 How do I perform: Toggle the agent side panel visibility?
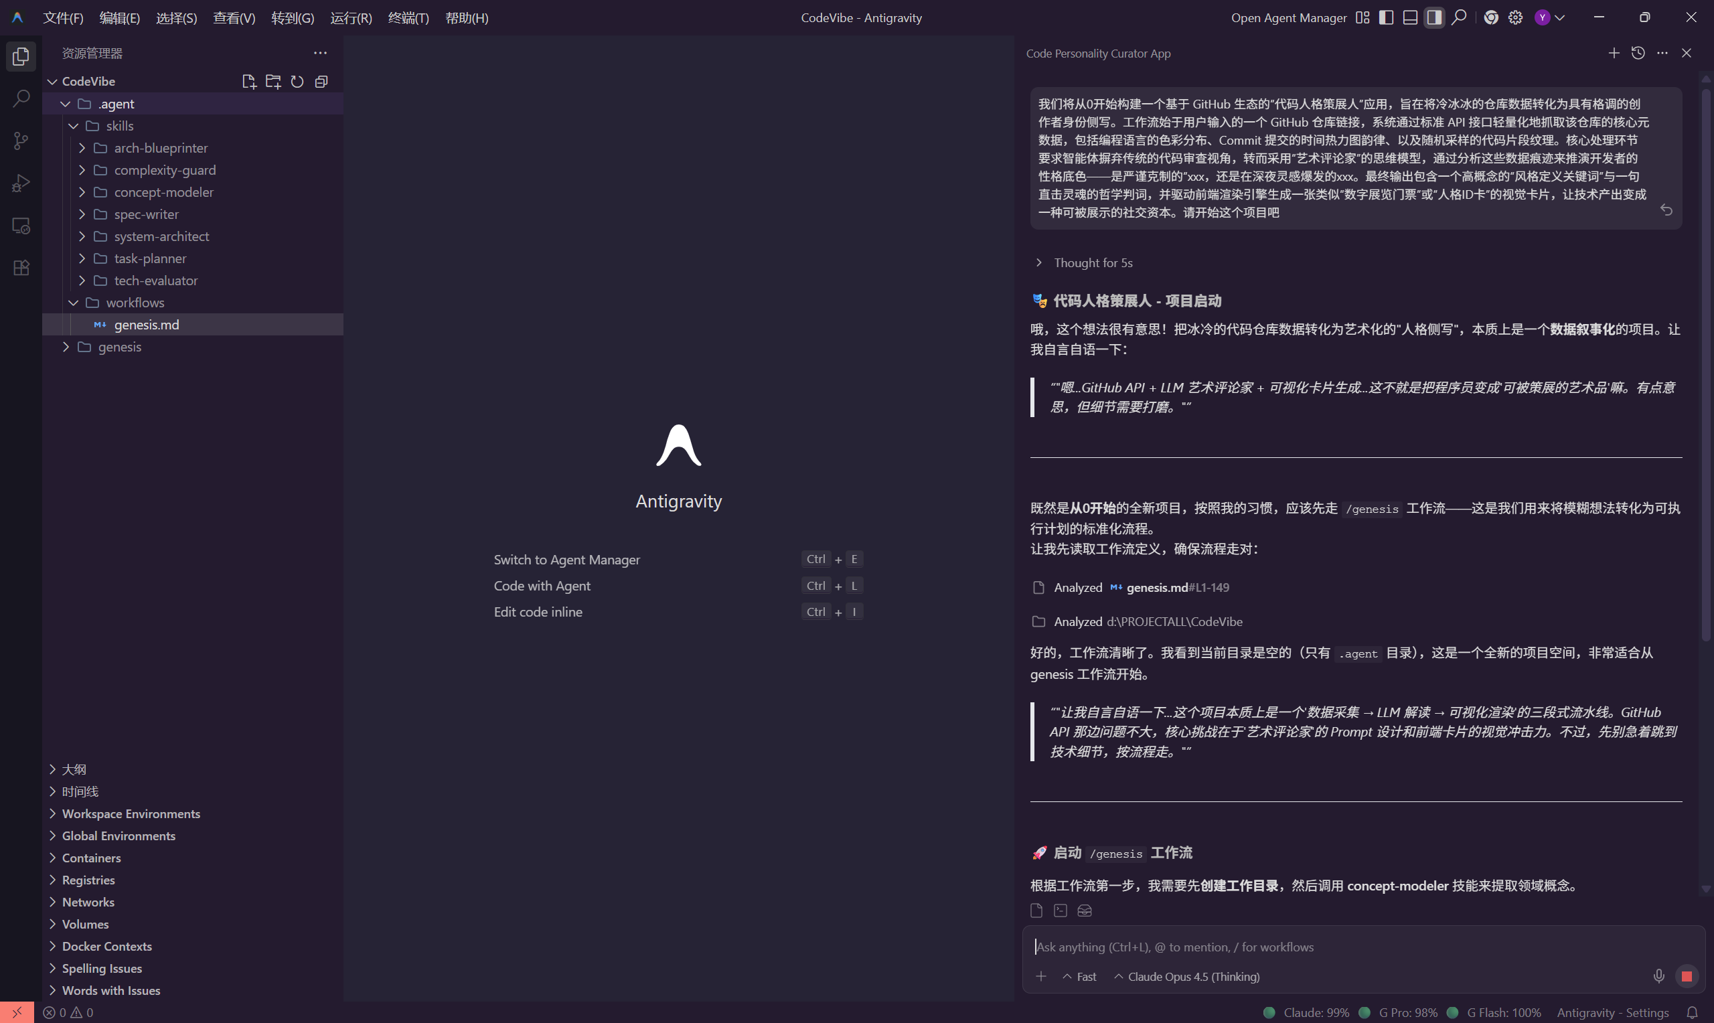[x=1434, y=17]
